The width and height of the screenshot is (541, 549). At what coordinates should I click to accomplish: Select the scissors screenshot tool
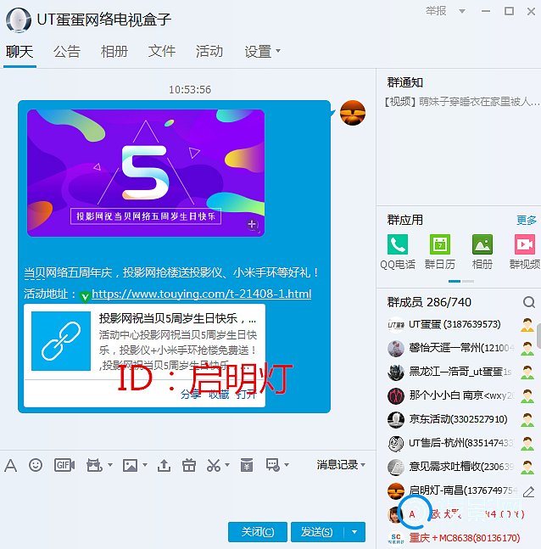click(214, 465)
